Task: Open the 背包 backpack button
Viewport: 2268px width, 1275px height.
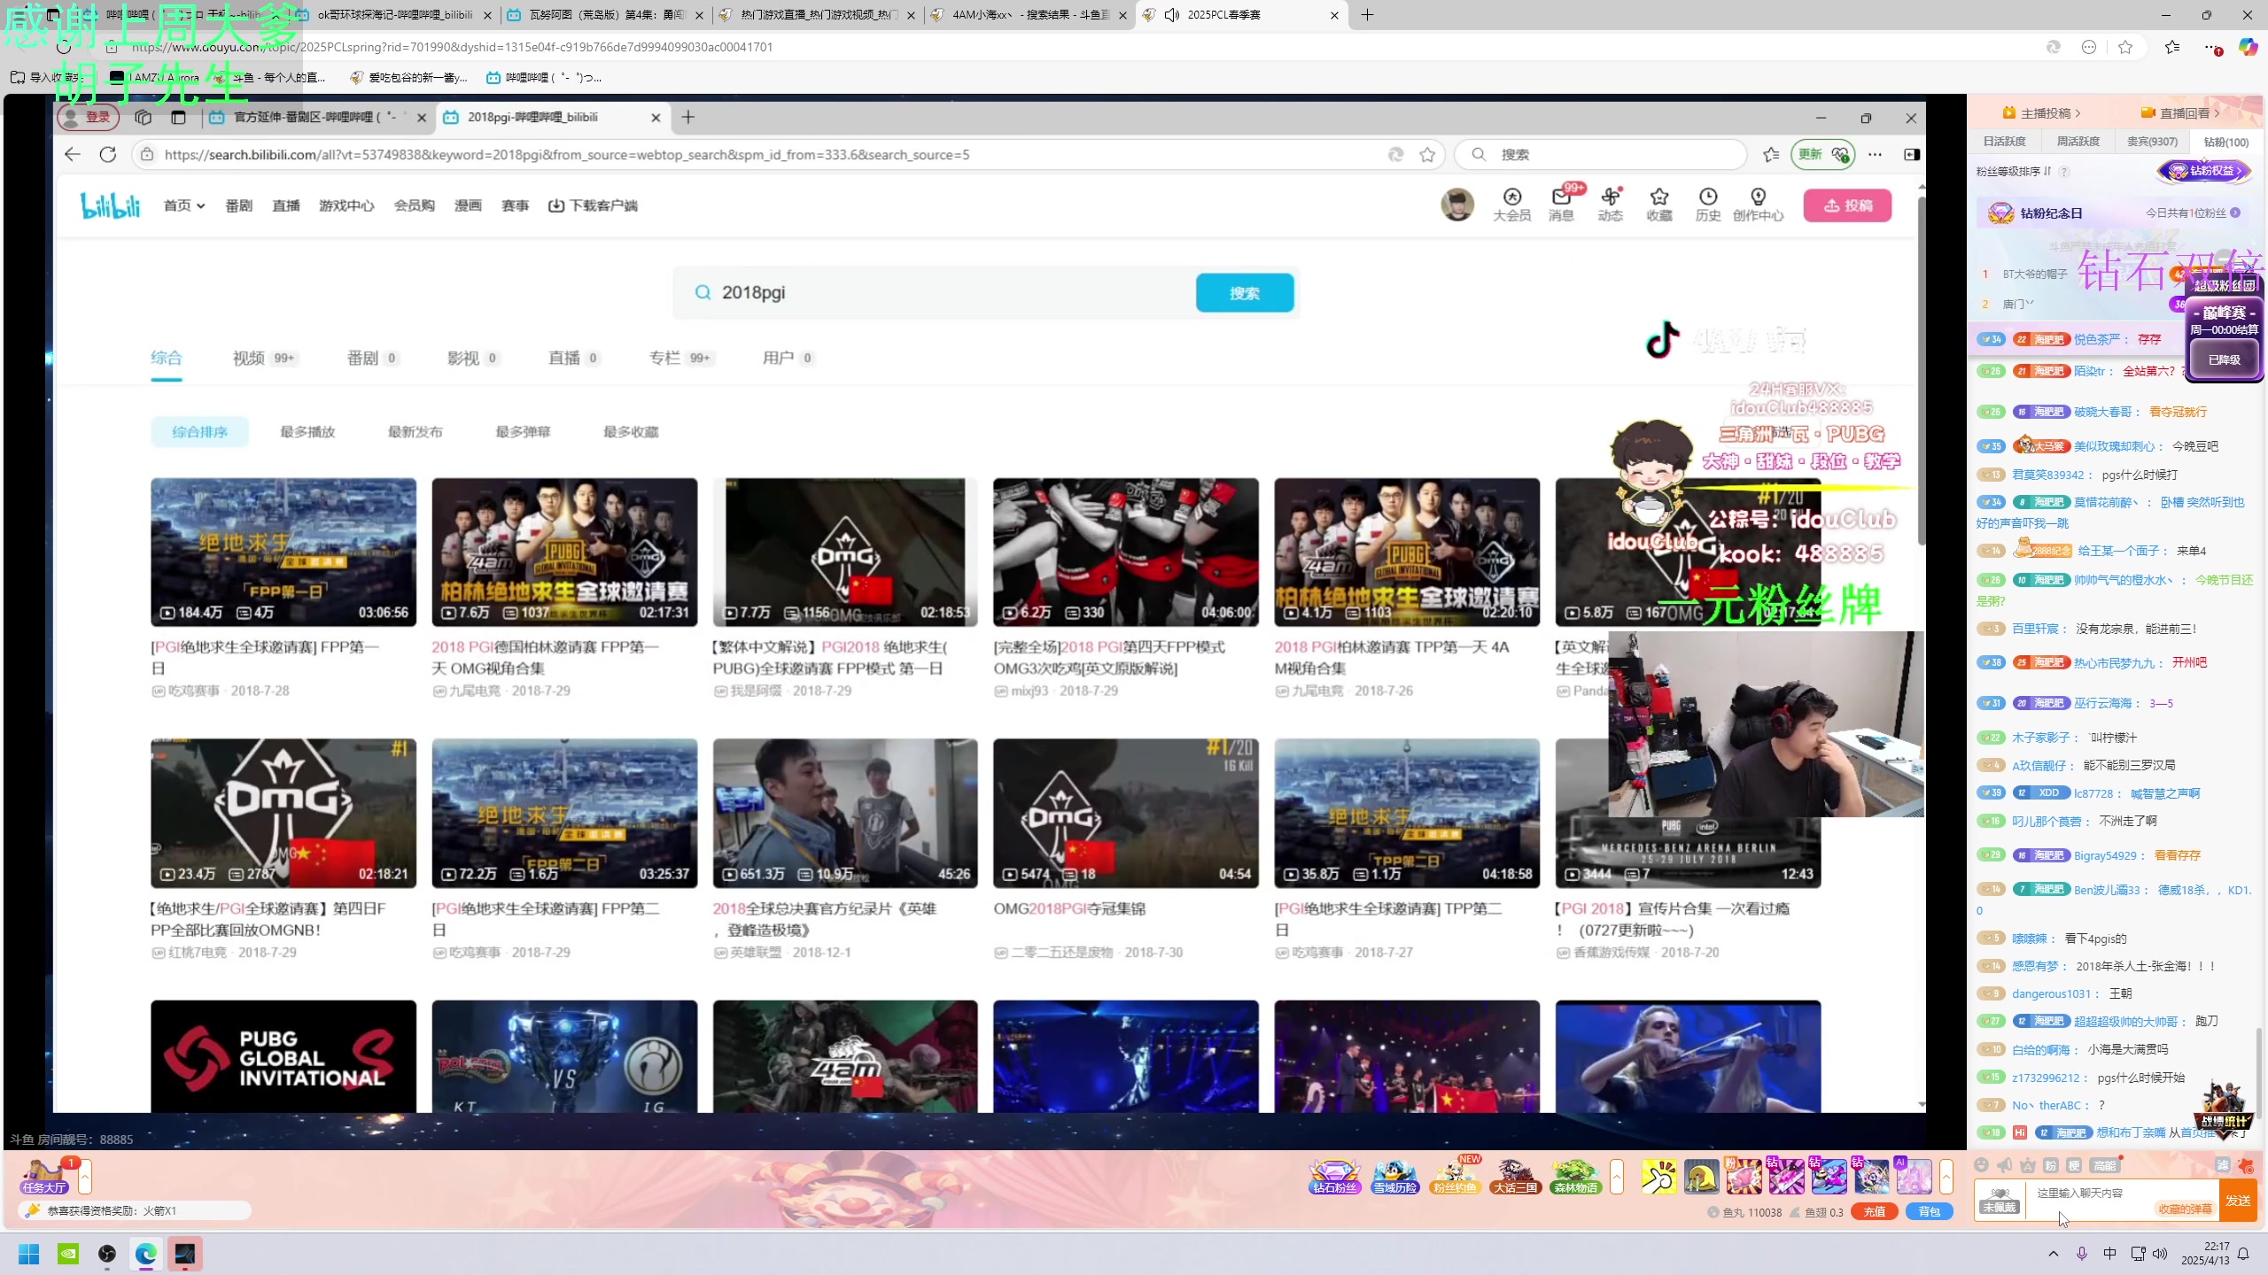Action: pos(1930,1212)
